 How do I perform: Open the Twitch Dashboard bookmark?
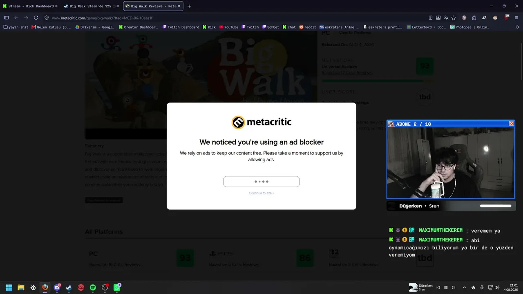(x=181, y=27)
